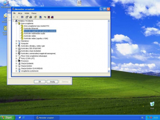160x120 pixels.
Task: Click the Forward arrow in the toolbar
Action: coord(17,17)
